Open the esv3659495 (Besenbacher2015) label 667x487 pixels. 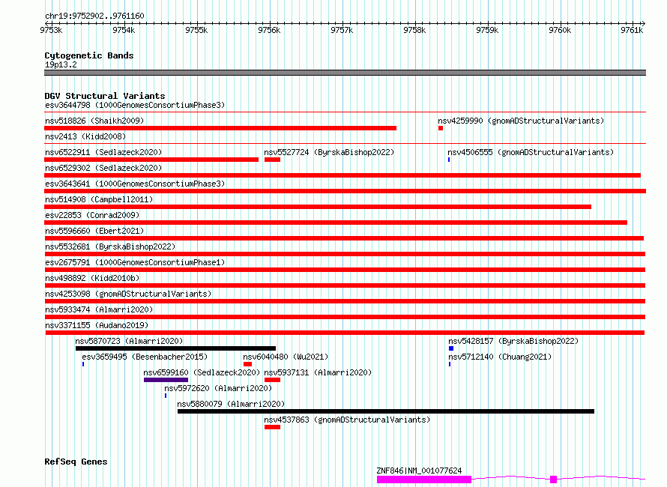point(145,357)
